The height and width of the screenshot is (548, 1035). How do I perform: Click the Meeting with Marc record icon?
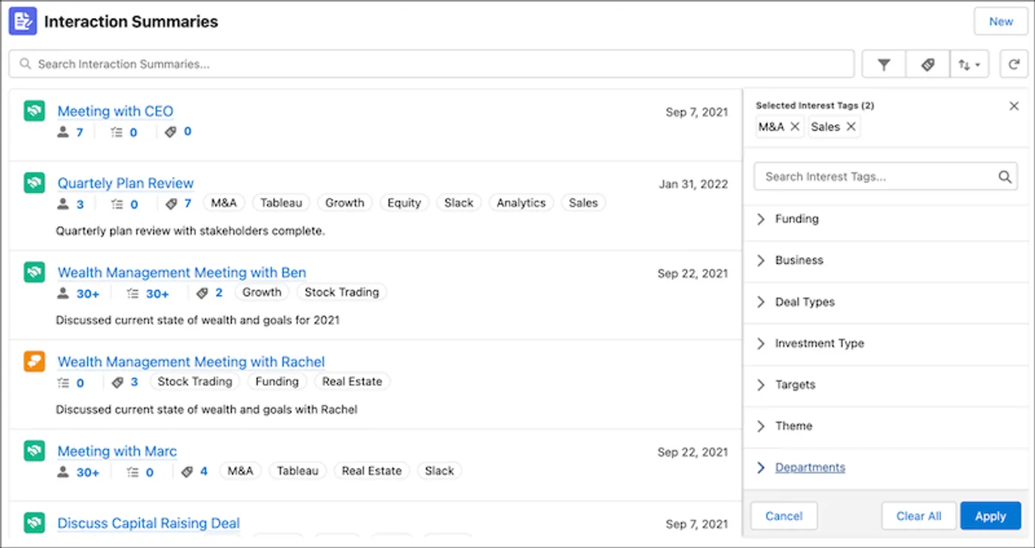[x=35, y=451]
